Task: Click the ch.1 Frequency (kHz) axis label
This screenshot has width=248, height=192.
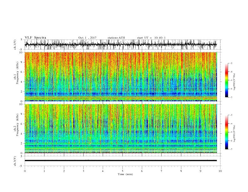Action: (16, 73)
